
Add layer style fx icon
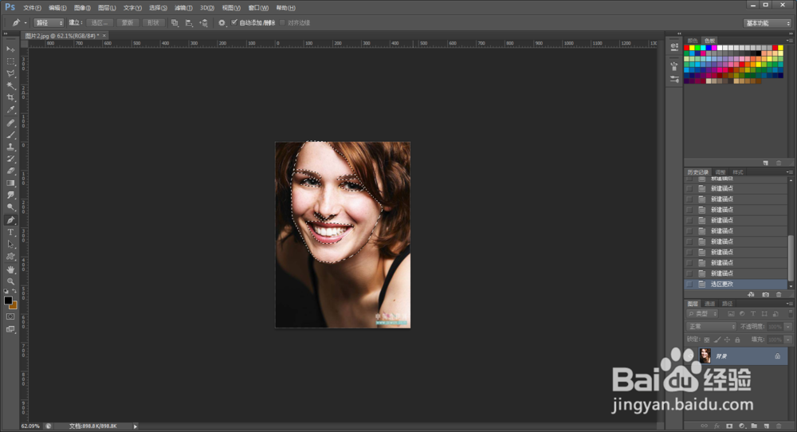tap(717, 426)
